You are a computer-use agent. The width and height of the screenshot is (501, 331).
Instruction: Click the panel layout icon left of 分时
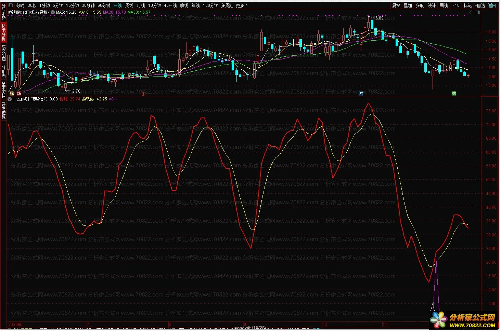(10, 5)
